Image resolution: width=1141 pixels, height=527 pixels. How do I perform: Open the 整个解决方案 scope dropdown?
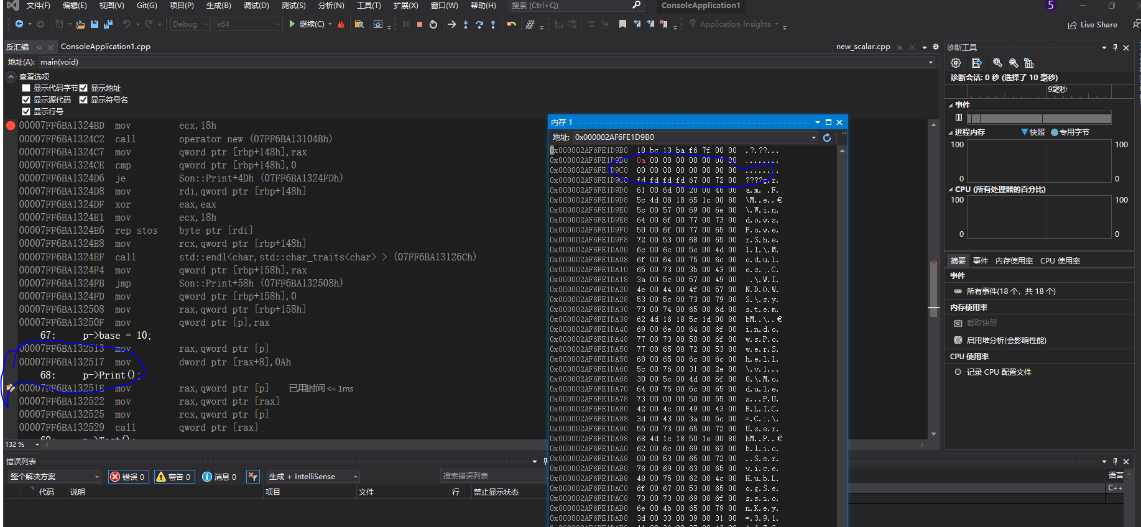(x=54, y=477)
